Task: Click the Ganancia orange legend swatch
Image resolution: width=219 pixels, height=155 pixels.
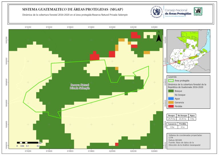Action: pos(171,102)
